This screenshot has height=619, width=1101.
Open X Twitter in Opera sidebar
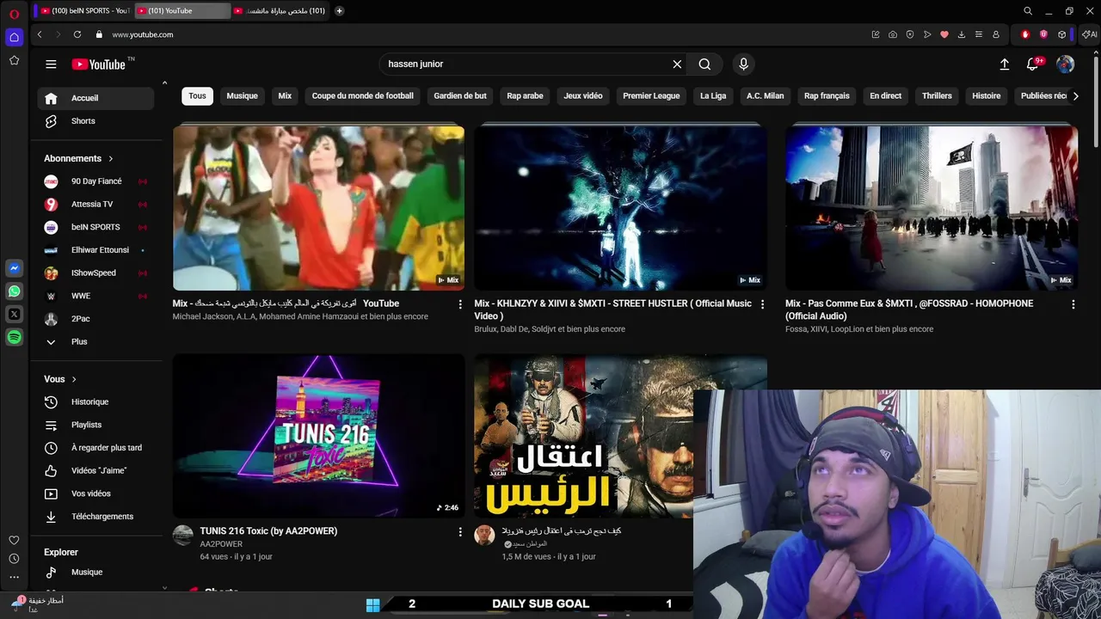[14, 315]
